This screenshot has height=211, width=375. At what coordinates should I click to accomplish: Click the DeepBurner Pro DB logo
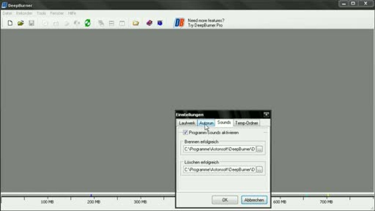coord(179,23)
